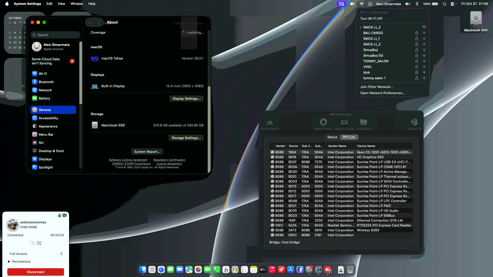Launch Safari from the Dock

(161, 270)
